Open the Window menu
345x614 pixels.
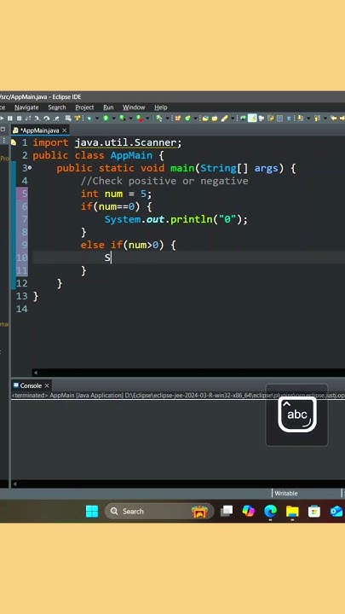pyautogui.click(x=134, y=107)
